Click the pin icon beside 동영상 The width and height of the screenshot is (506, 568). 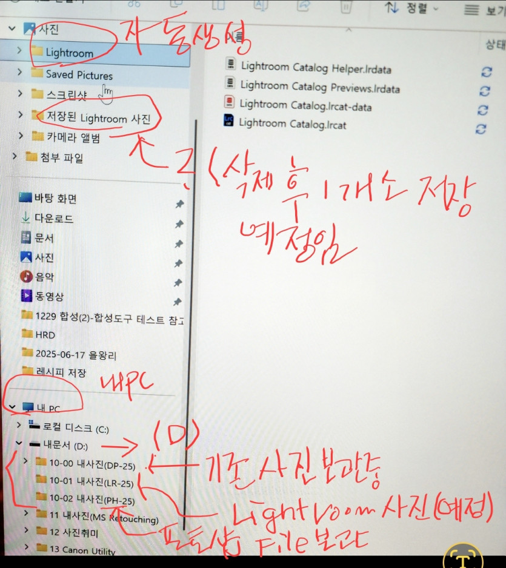[x=177, y=302]
